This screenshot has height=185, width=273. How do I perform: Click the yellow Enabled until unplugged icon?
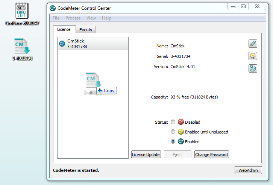(x=181, y=132)
